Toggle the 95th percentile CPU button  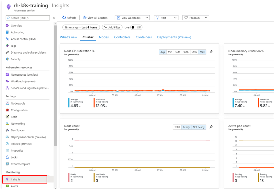point(194,52)
